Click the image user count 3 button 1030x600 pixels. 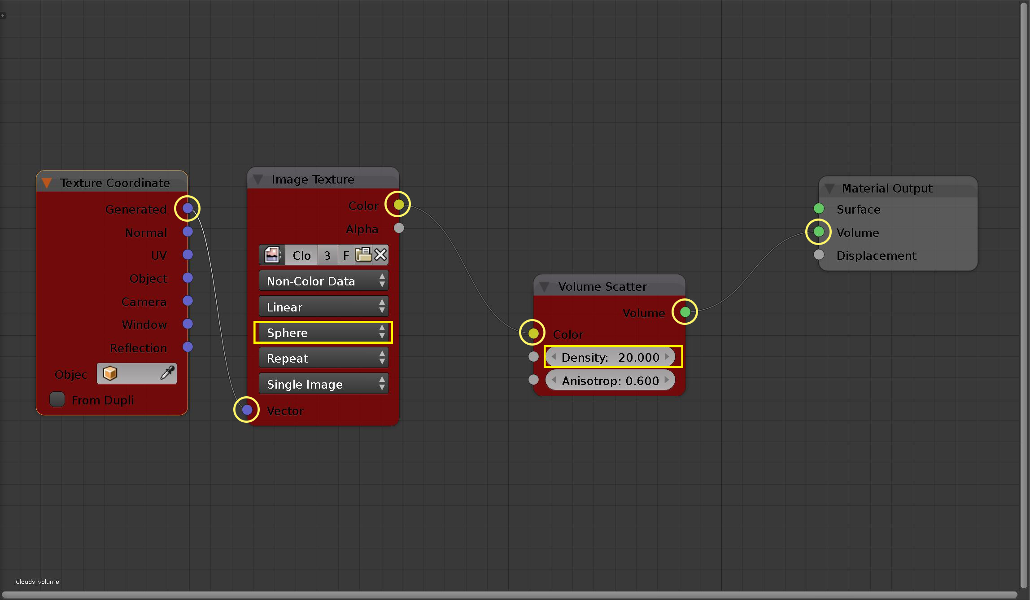(327, 255)
